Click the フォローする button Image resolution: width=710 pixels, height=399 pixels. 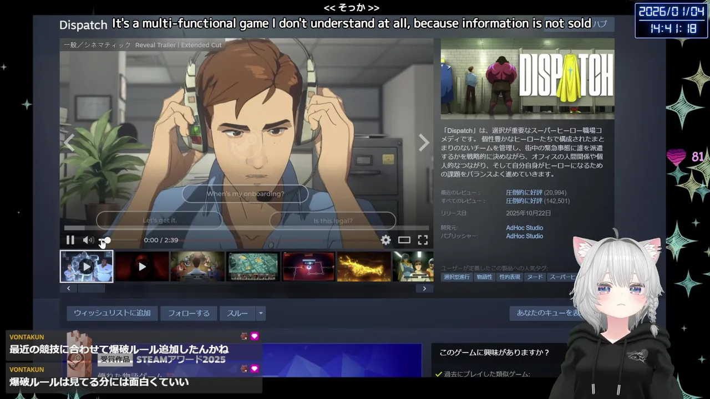tap(189, 313)
